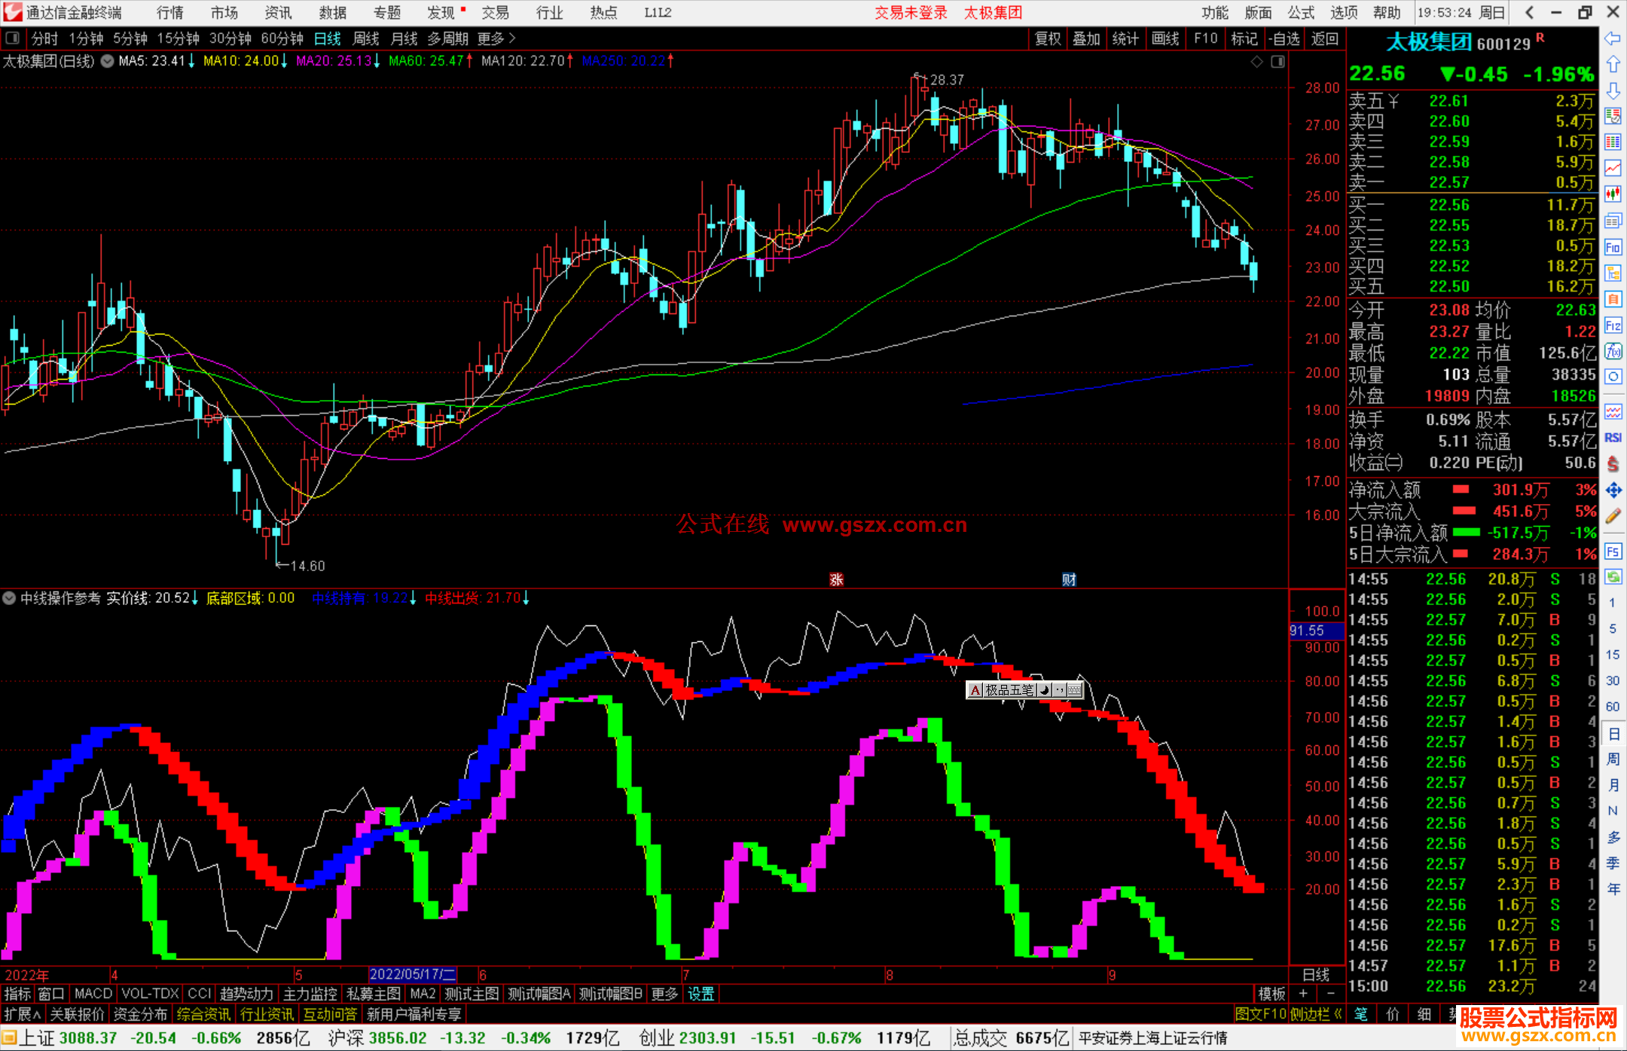Switch to 1分钟 period
The height and width of the screenshot is (1051, 1627).
coord(86,38)
